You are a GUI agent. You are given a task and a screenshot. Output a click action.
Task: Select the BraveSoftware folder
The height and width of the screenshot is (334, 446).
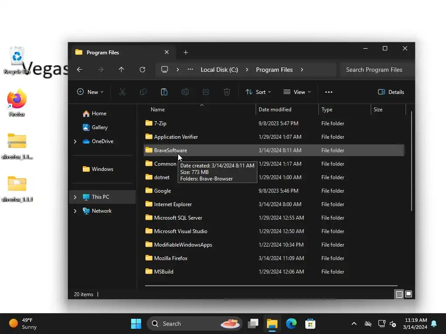274,150
